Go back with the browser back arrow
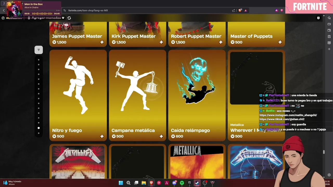 tap(4, 10)
